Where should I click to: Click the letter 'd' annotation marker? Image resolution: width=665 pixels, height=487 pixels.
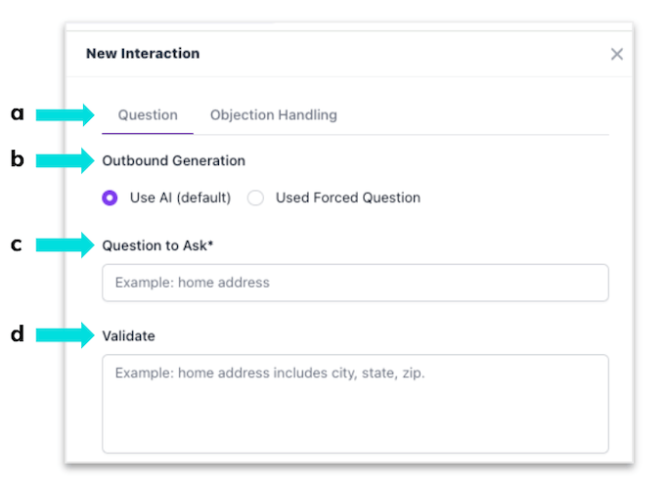pyautogui.click(x=17, y=334)
